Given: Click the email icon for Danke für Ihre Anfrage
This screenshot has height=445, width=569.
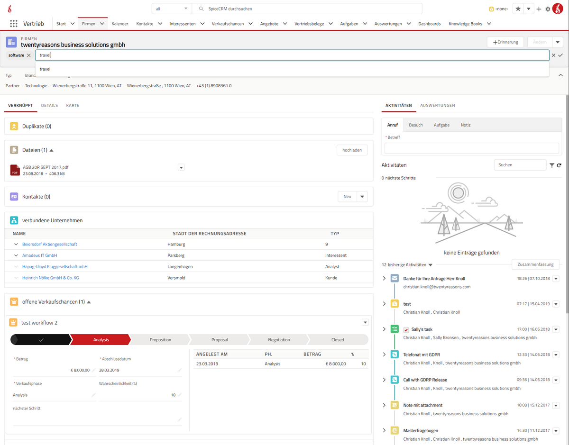Looking at the screenshot, I should pyautogui.click(x=395, y=279).
